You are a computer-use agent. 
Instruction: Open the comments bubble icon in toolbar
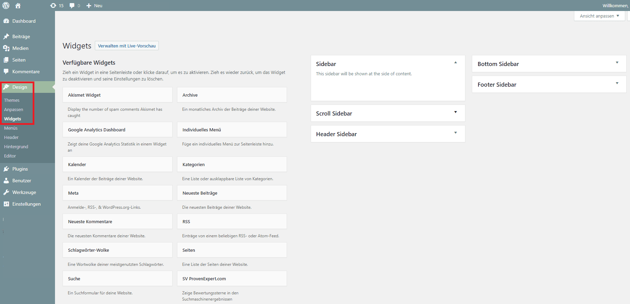[x=72, y=6]
